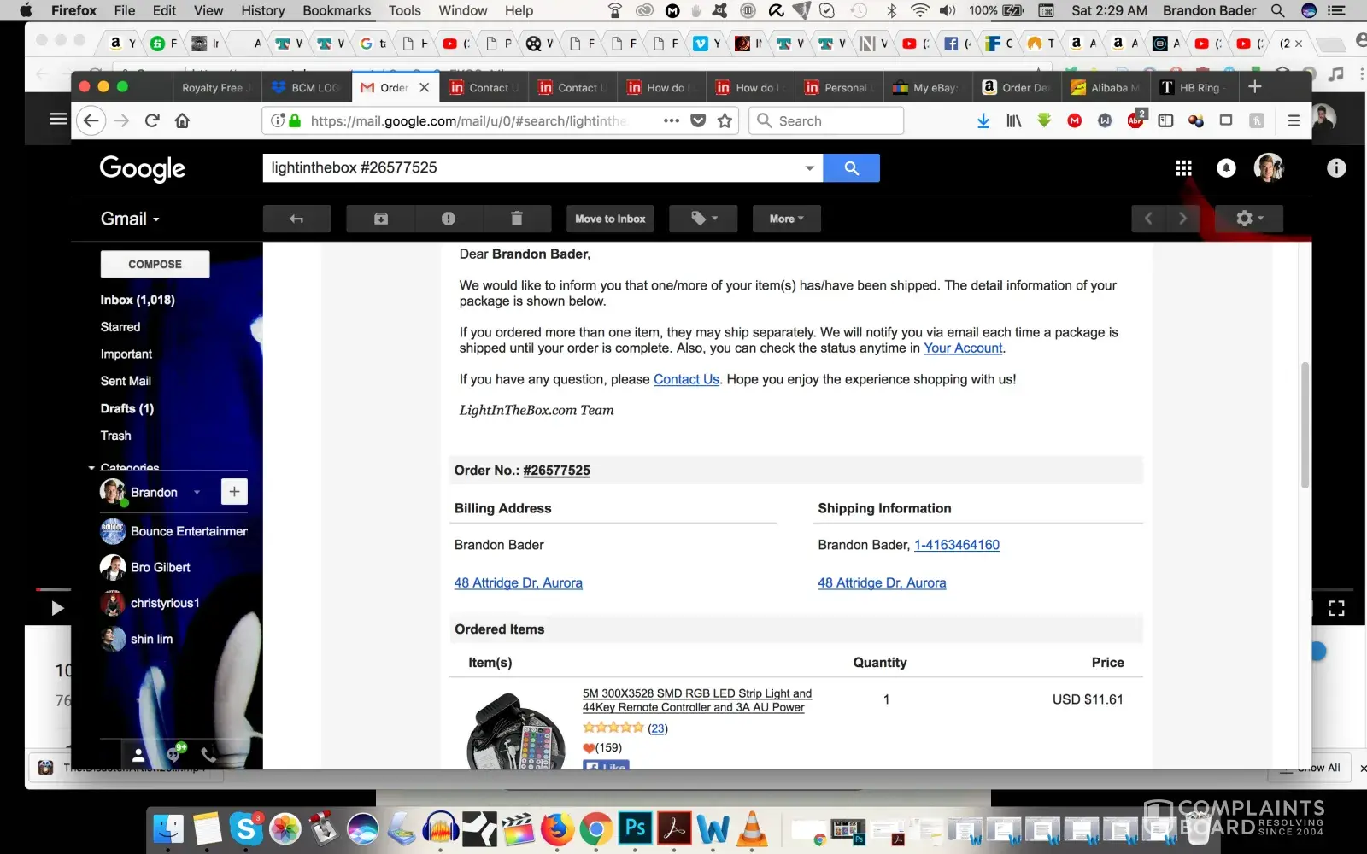Delete the email with the trash icon
Screen dimensions: 1367x854
tap(517, 219)
